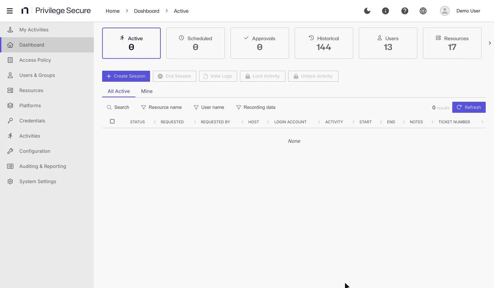
Task: Open the help question mark icon
Action: (405, 11)
